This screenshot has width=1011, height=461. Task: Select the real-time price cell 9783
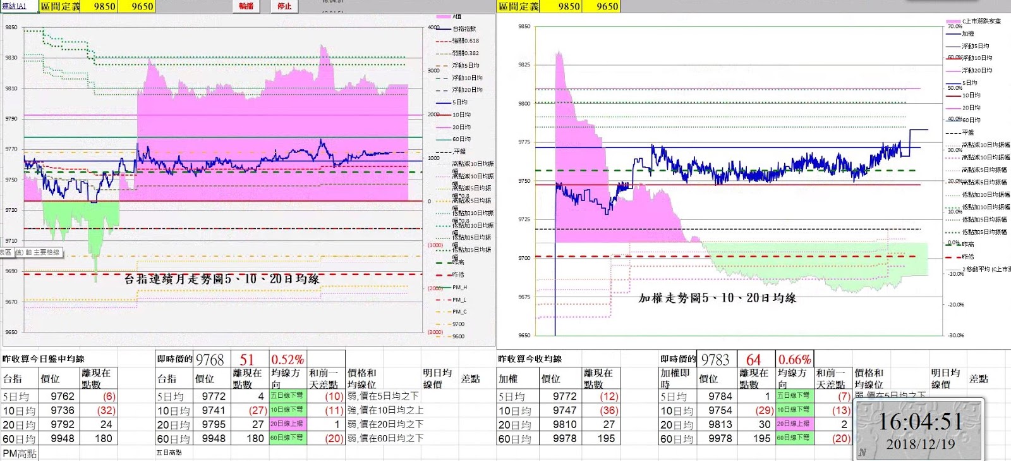715,359
